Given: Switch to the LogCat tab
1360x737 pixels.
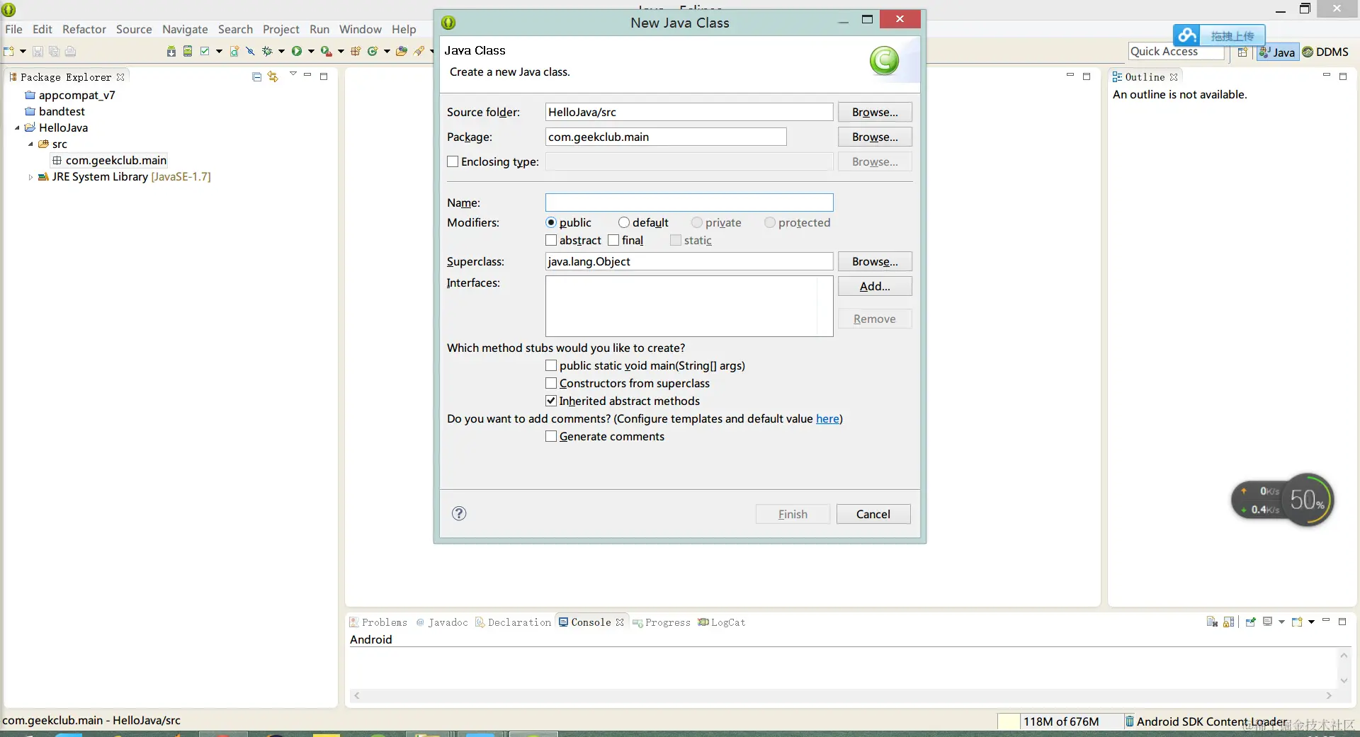Looking at the screenshot, I should coord(722,622).
